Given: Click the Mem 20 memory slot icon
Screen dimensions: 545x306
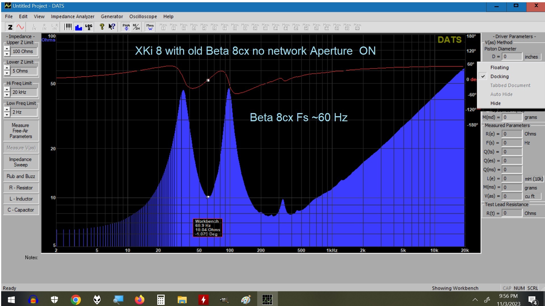Looking at the screenshot, I should (x=357, y=27).
